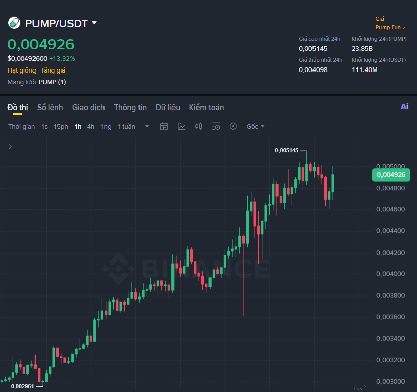Select the 1s interval
This screenshot has width=417, height=392.
coord(44,126)
